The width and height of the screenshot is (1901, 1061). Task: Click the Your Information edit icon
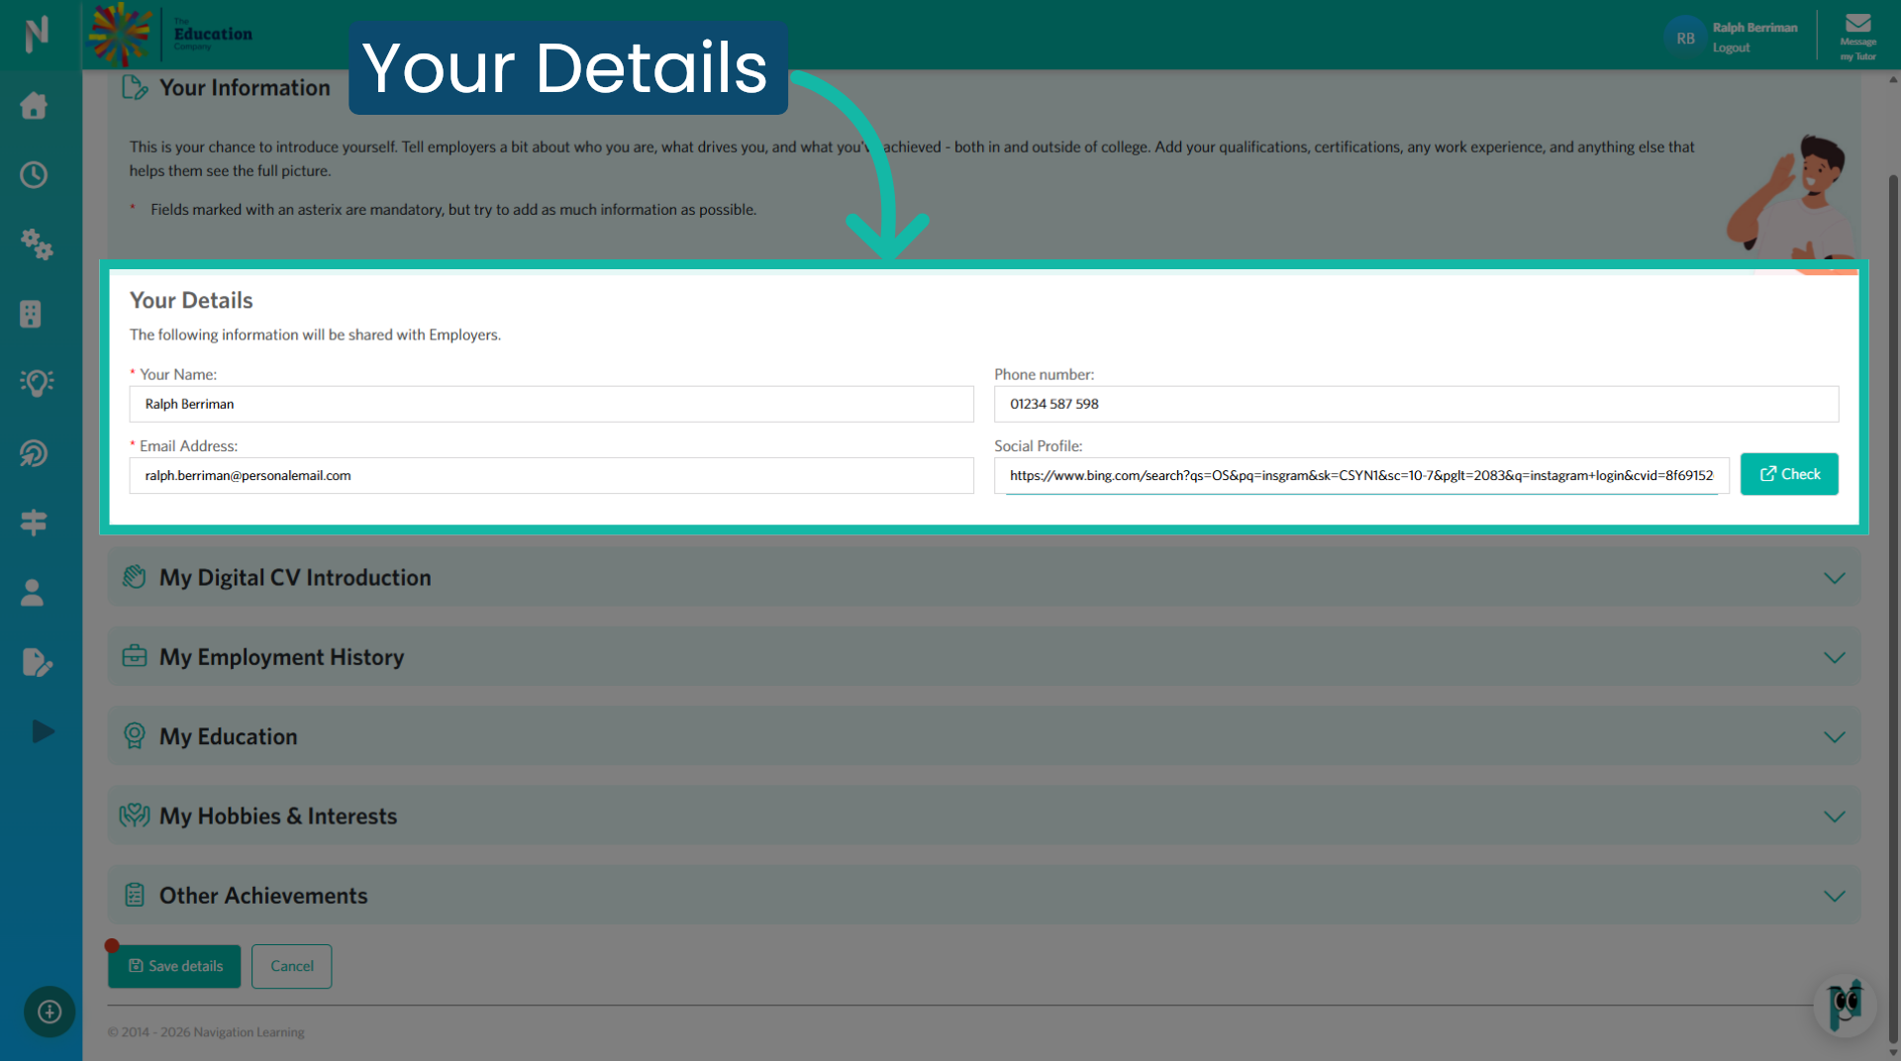pos(135,87)
